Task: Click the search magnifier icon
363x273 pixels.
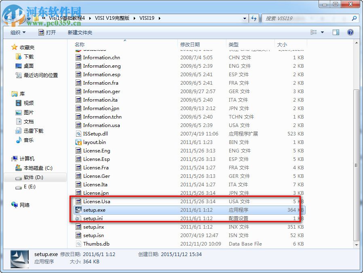Action: [354, 19]
